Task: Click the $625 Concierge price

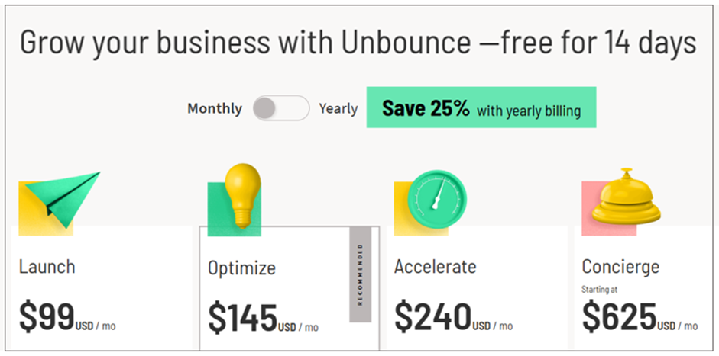Action: tap(619, 316)
